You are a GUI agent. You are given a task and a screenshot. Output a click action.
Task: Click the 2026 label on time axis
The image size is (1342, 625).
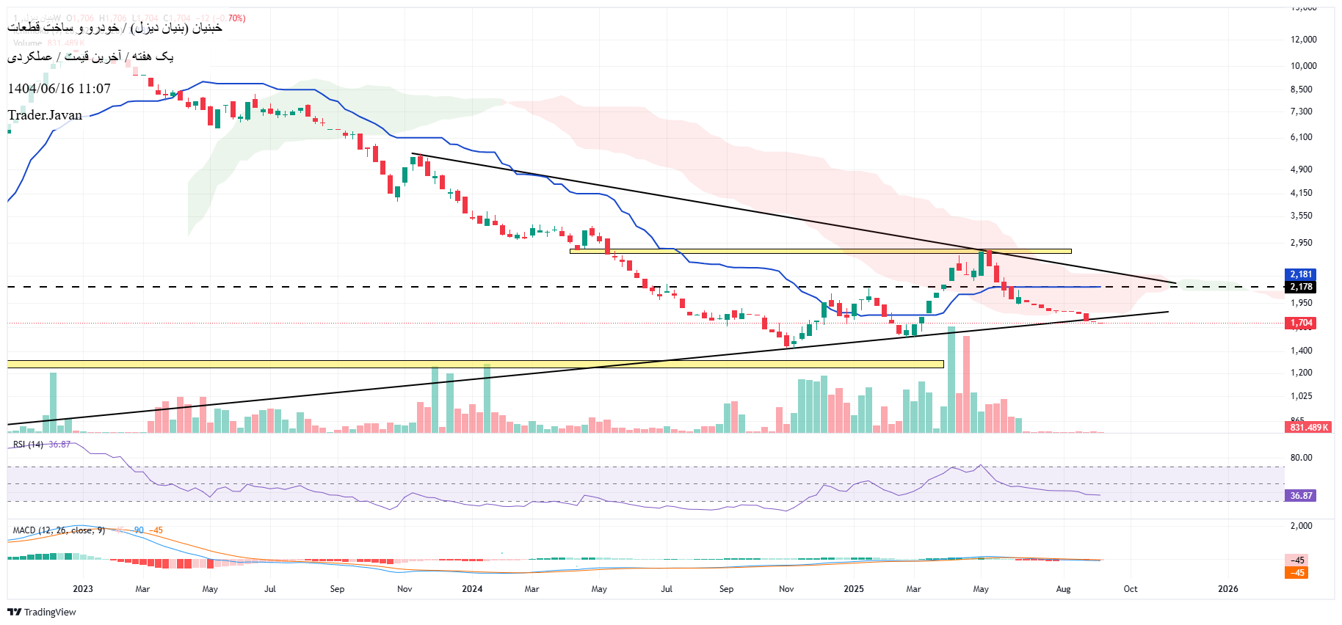click(x=1227, y=589)
